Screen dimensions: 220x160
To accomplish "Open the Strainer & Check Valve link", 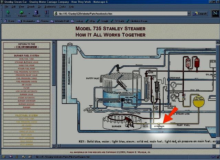I will [26, 62].
